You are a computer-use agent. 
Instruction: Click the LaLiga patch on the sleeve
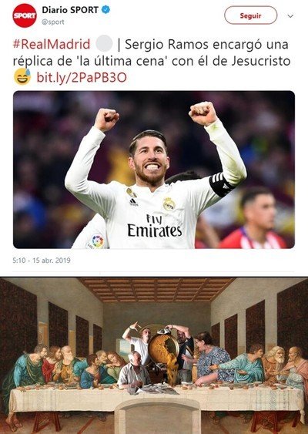click(x=96, y=241)
